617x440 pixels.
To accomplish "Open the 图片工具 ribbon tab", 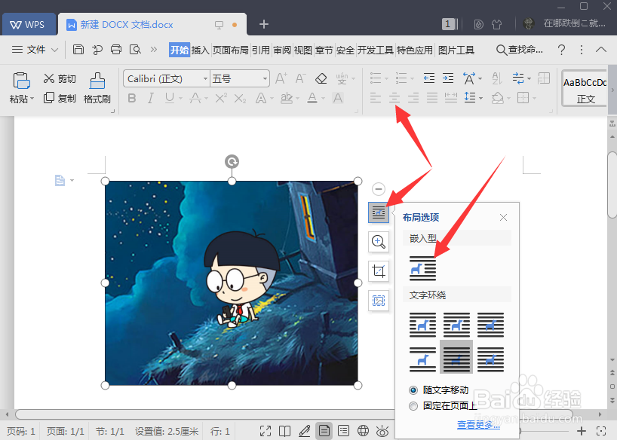I will 456,50.
